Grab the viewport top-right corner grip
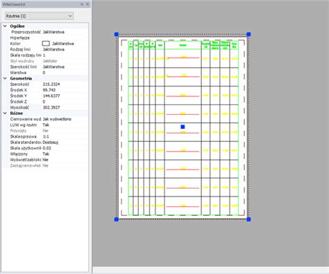329x274 pixels. 248,35
